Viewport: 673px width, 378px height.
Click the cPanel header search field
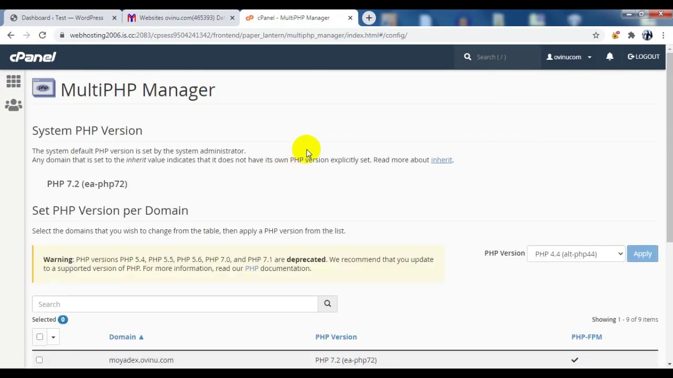pyautogui.click(x=505, y=57)
